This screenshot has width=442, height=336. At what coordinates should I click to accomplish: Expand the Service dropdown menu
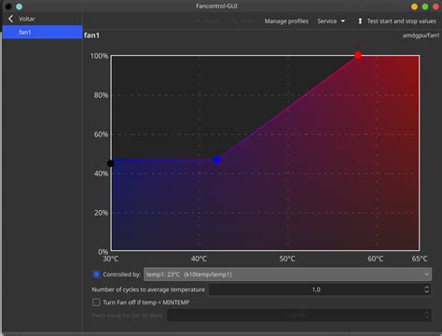pyautogui.click(x=331, y=21)
